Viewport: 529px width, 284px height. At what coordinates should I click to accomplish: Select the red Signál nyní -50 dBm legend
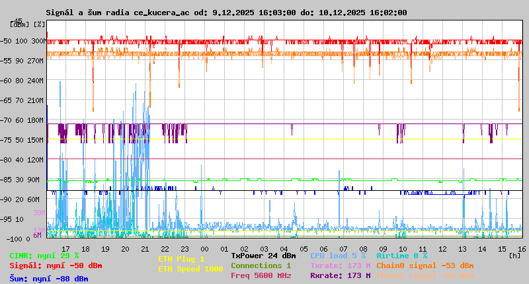56,266
